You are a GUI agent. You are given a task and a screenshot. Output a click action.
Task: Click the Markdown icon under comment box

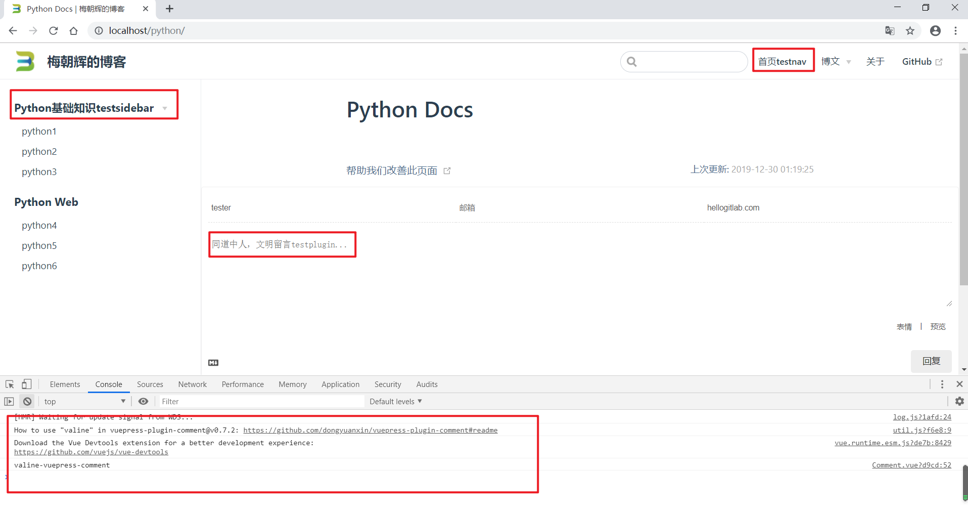point(213,363)
